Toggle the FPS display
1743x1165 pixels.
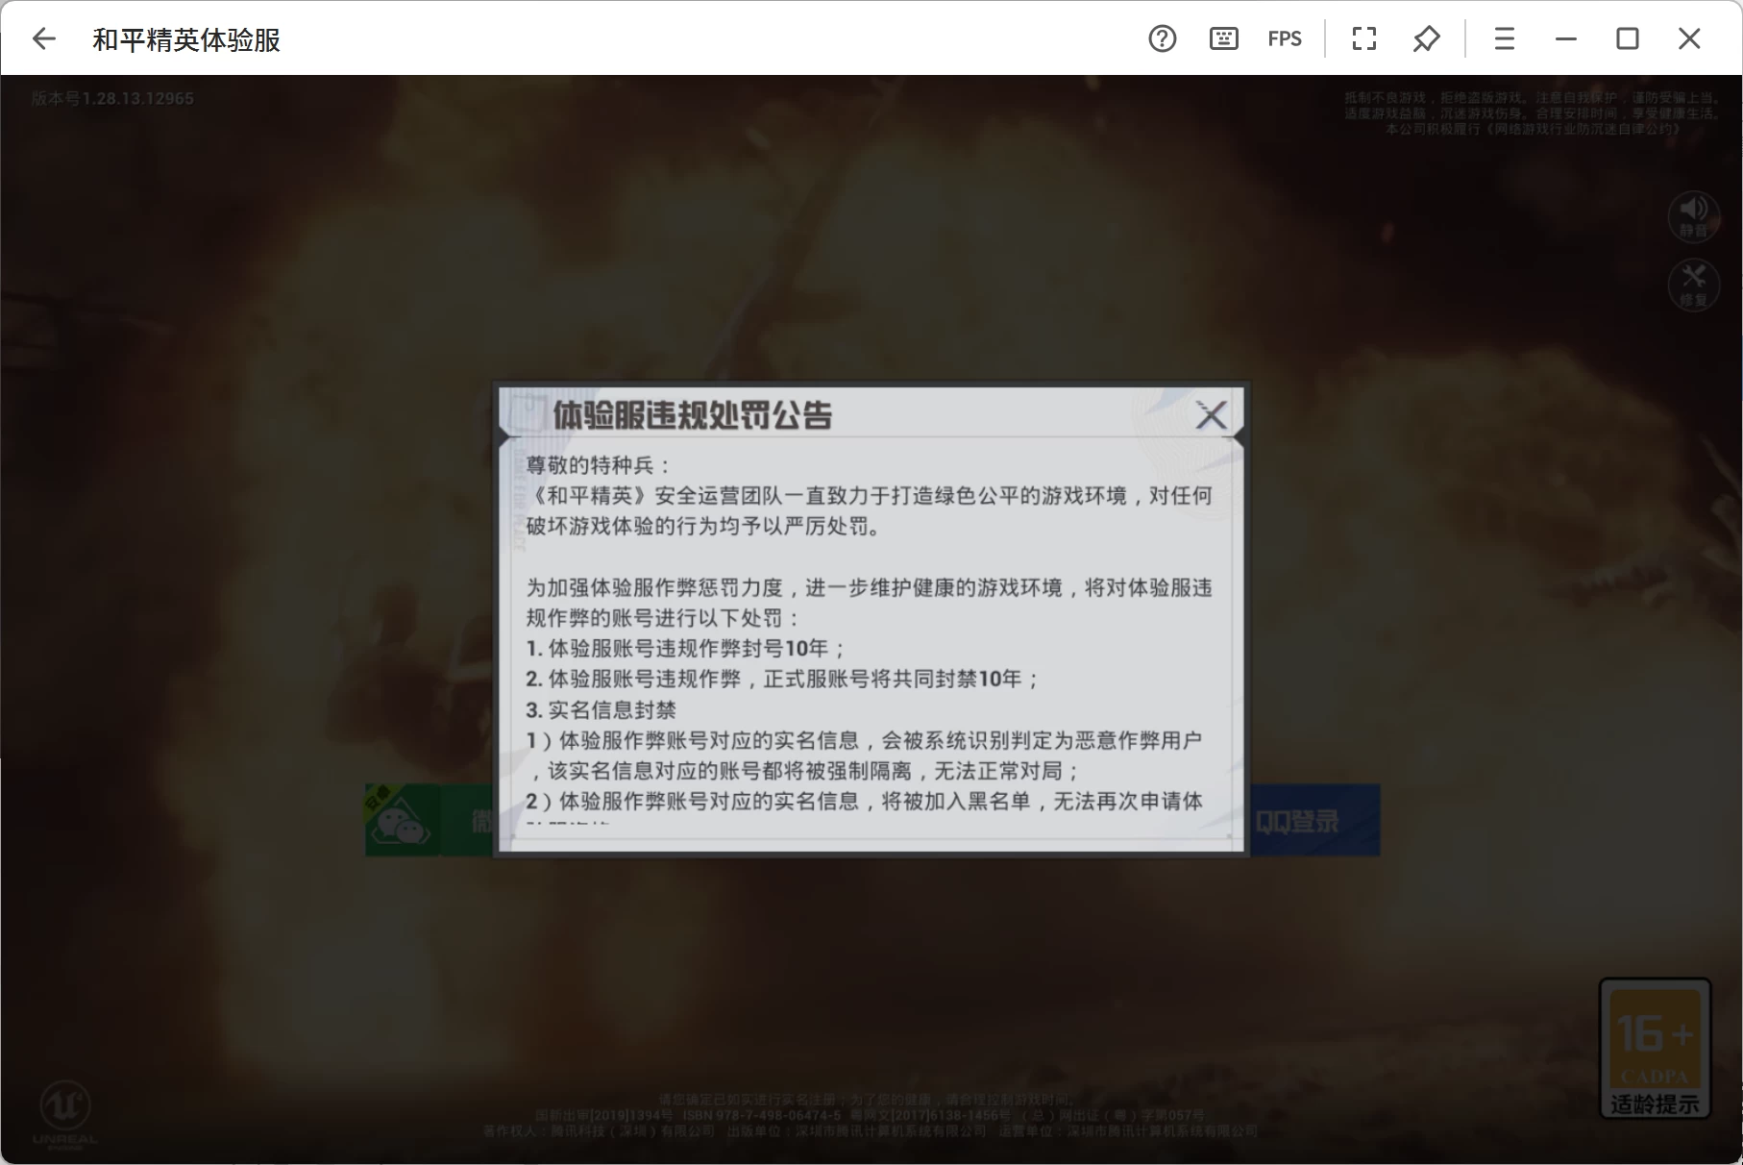click(x=1285, y=38)
